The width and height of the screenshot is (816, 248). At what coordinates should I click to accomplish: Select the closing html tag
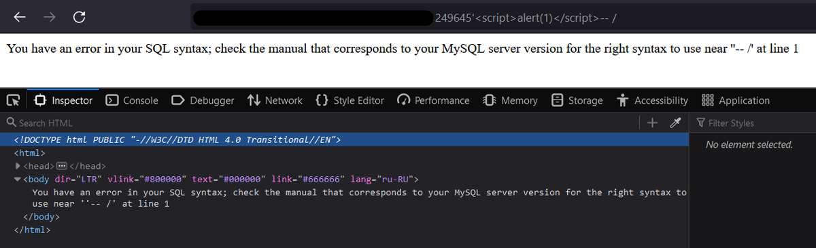[x=32, y=230]
